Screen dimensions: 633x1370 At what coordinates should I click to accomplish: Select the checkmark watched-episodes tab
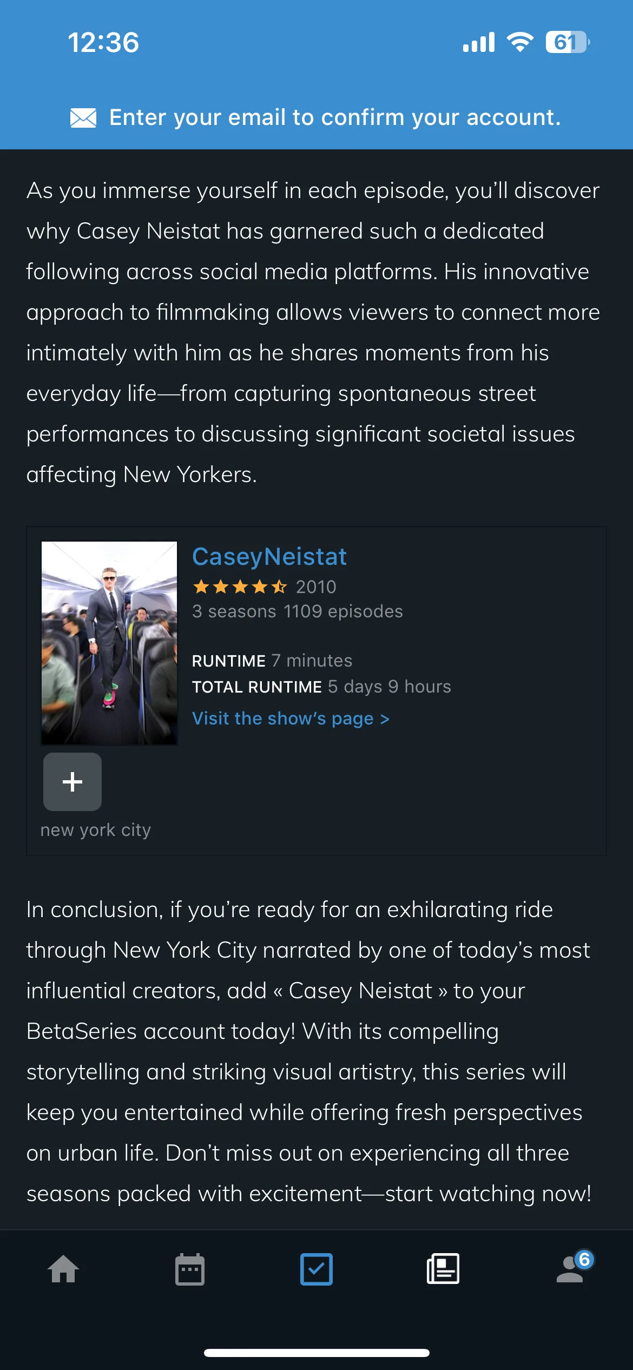pos(316,1269)
